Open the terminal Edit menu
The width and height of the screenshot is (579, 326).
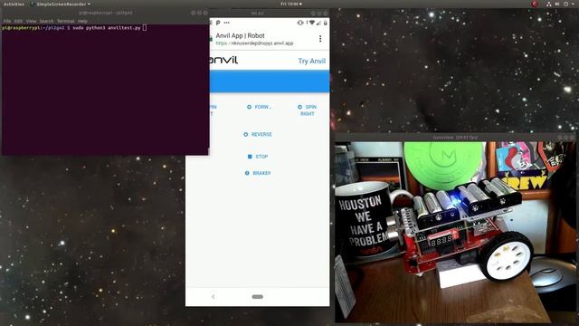coord(18,21)
